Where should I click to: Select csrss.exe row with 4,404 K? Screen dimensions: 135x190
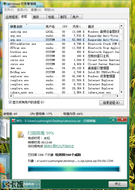64,64
